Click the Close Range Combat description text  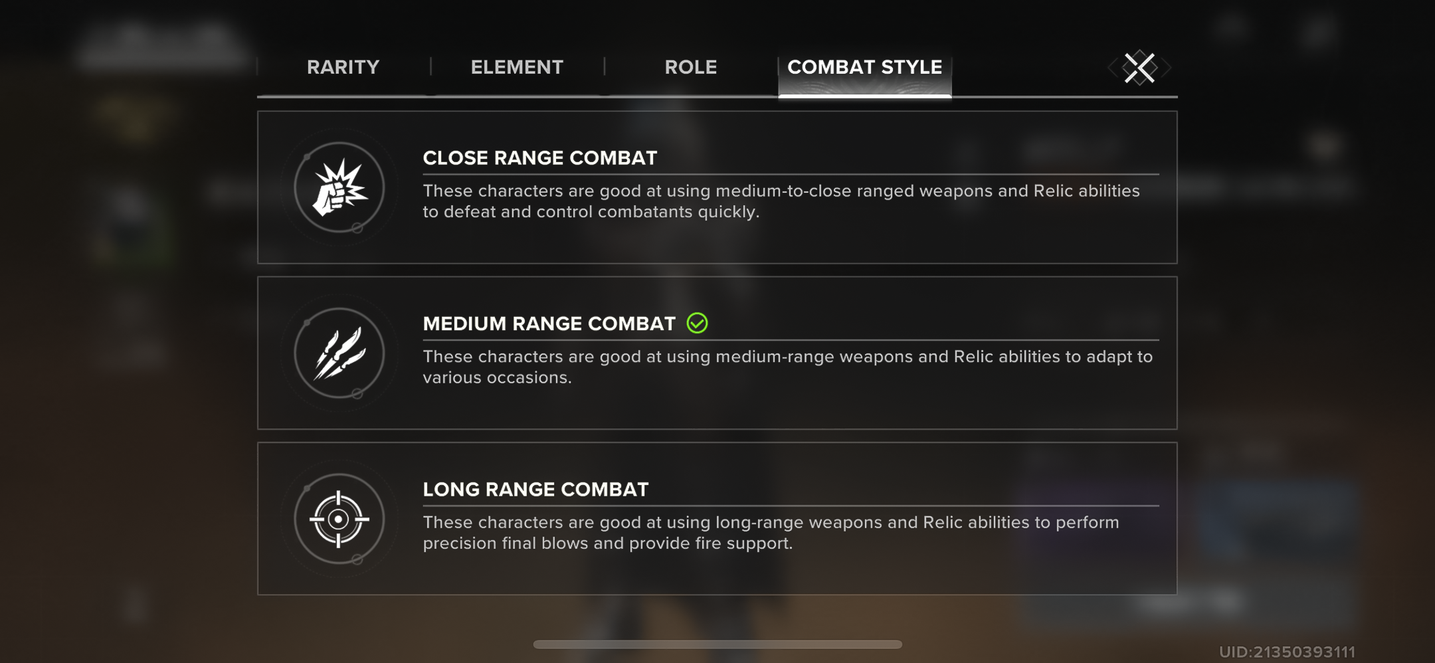coord(781,201)
